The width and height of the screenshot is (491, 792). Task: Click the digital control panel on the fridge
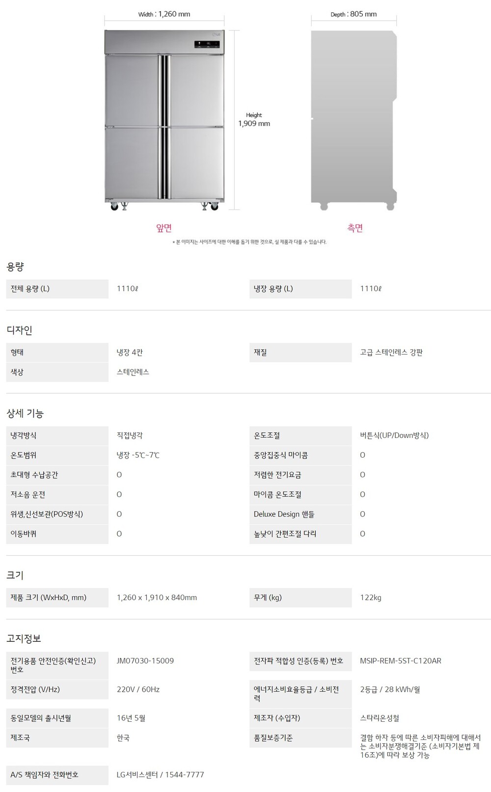[x=207, y=45]
